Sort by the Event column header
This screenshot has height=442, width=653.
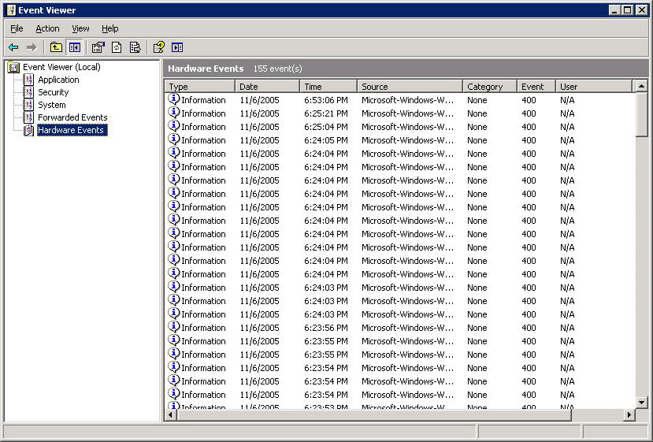pos(536,86)
